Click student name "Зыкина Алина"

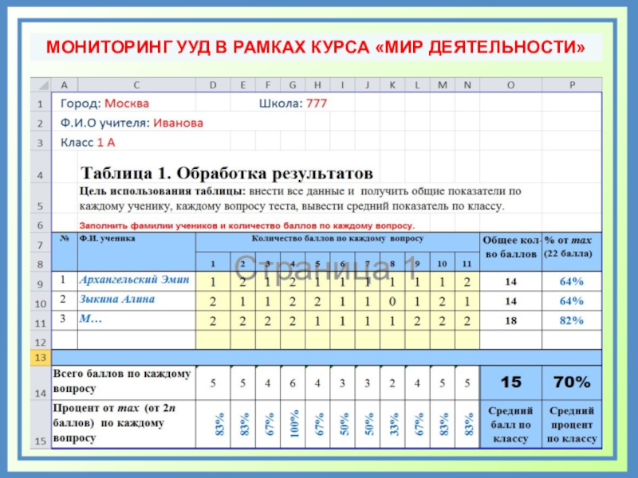(117, 300)
